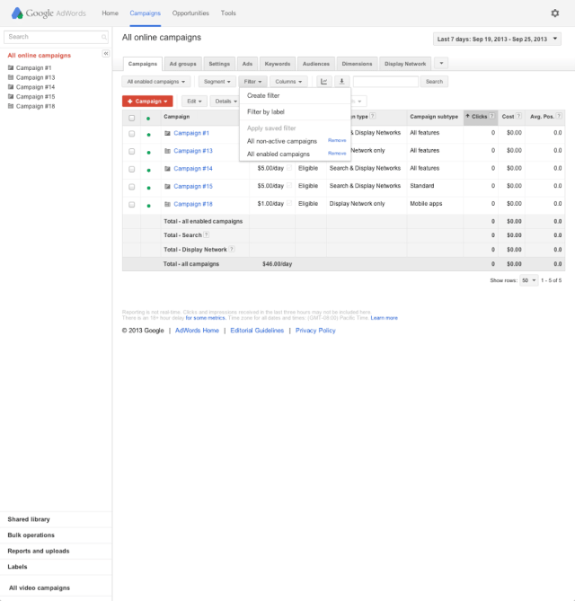
Task: Click the download report icon
Action: [341, 81]
